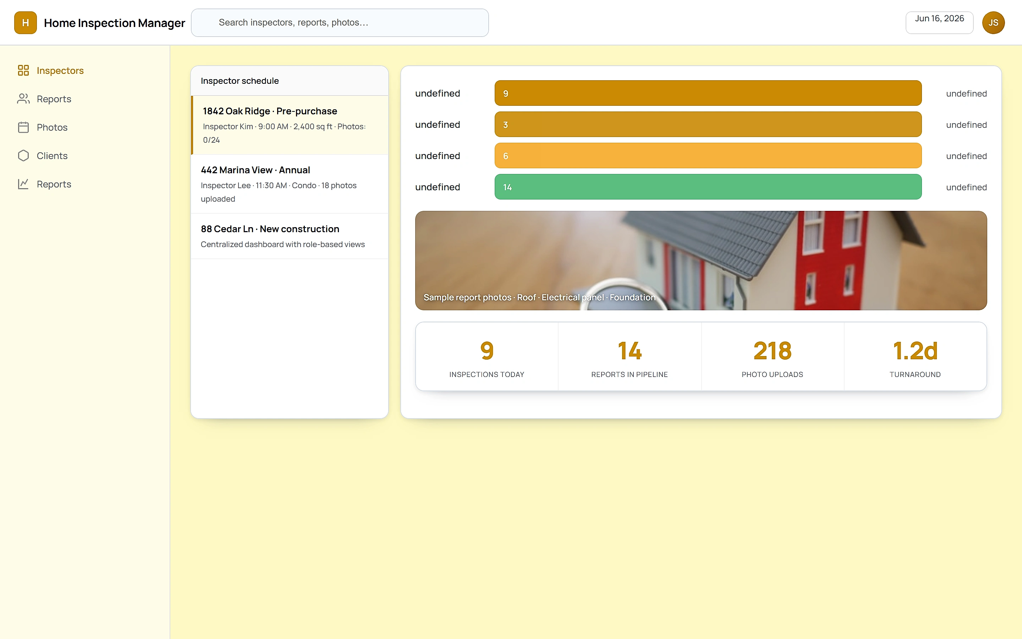Click the 218 Photo Uploads stat card
This screenshot has width=1022, height=639.
coord(773,357)
